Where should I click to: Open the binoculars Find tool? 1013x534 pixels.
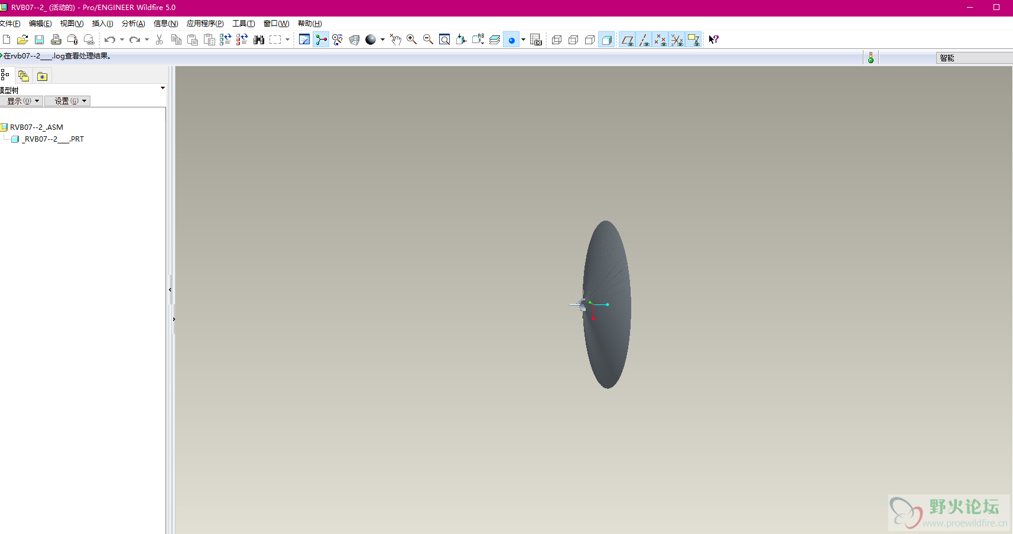click(259, 40)
